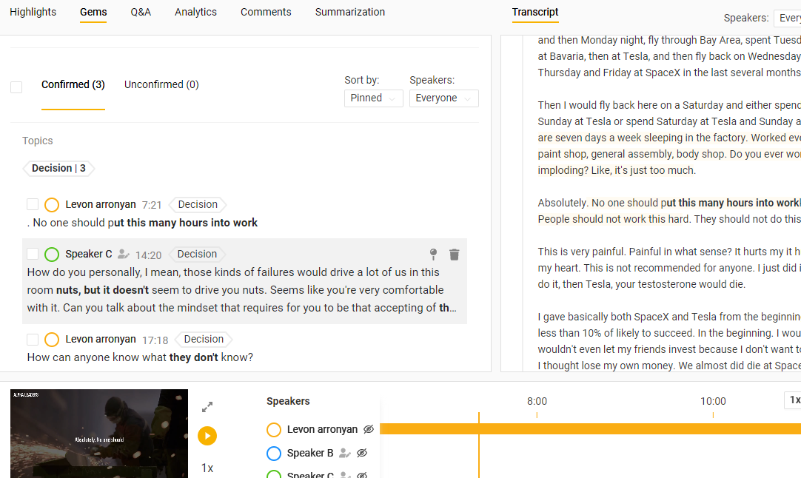Click Decision tag on 14:20 gem
Image resolution: width=801 pixels, height=478 pixels.
click(197, 254)
